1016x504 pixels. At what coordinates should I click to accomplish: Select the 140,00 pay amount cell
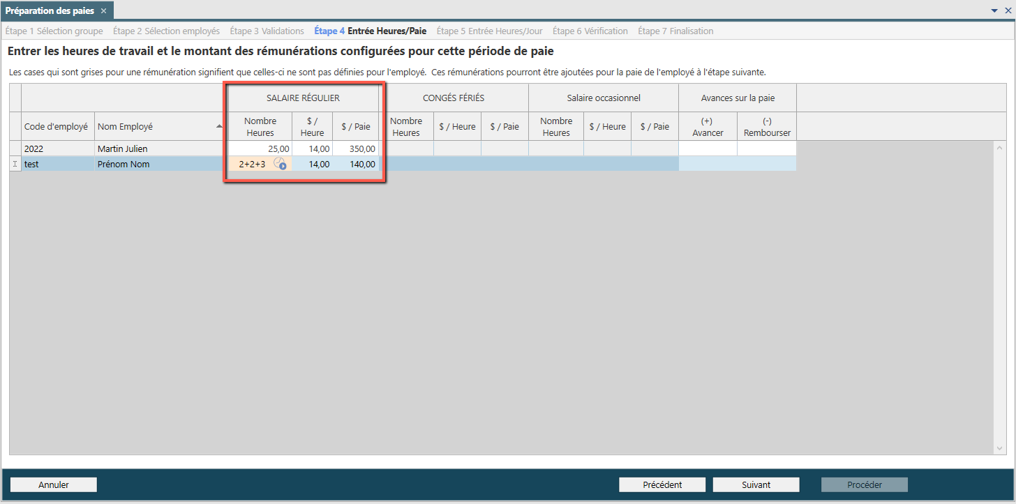tap(355, 165)
